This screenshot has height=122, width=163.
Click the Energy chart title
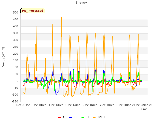pyautogui.click(x=81, y=3)
